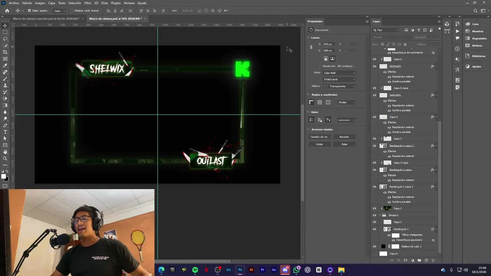Select the Move tool

pos(5,26)
